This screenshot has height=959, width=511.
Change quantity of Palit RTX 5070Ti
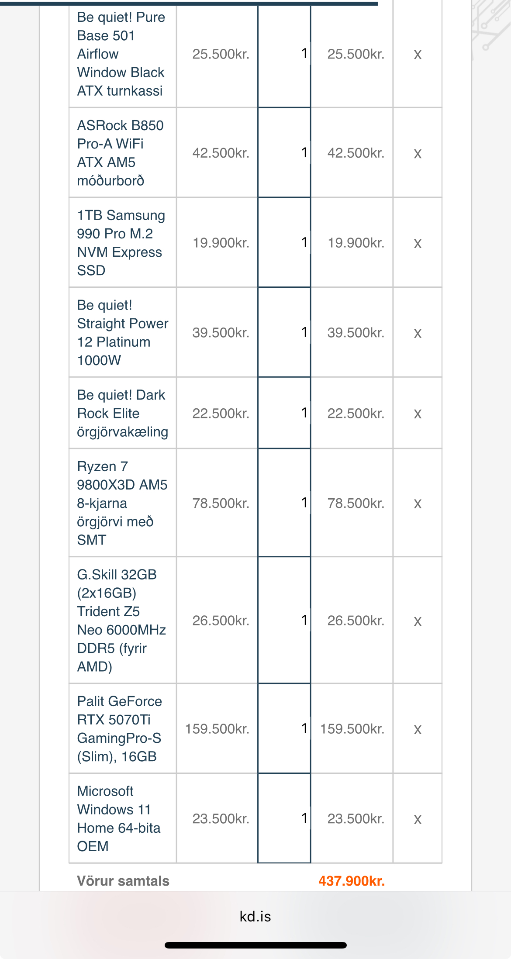tap(284, 728)
